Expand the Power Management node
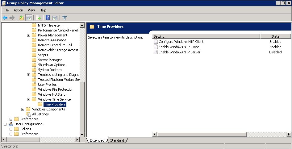Viewport: 292px width, 149px height. (x=28, y=35)
